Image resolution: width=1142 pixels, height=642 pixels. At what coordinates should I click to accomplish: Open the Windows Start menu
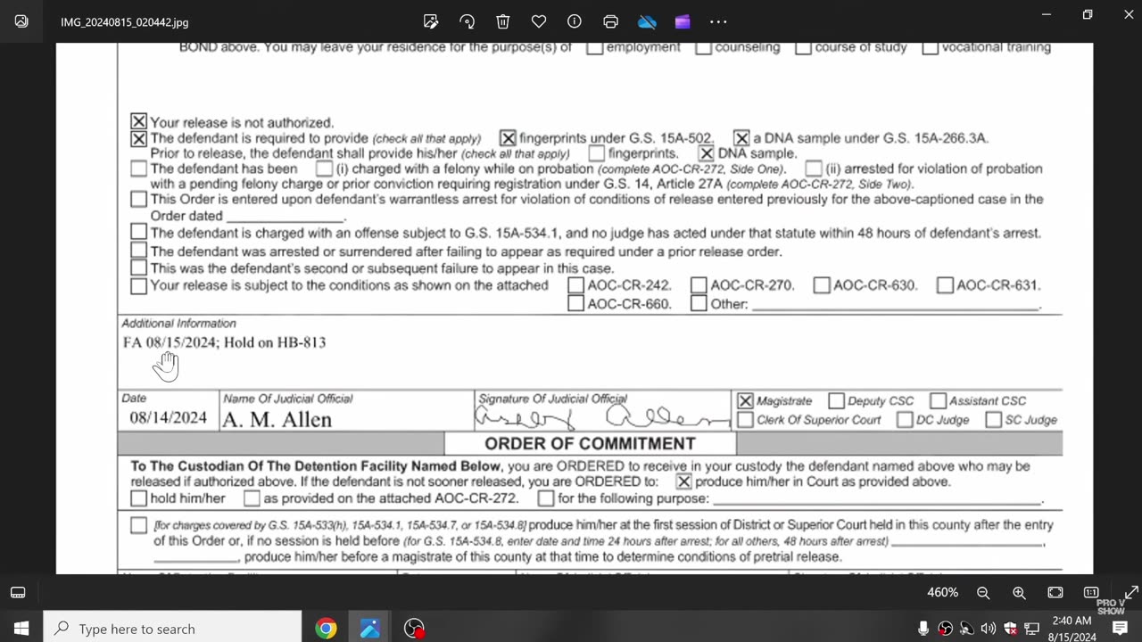click(21, 629)
